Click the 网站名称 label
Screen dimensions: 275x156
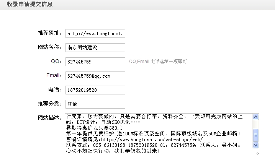click(49, 47)
